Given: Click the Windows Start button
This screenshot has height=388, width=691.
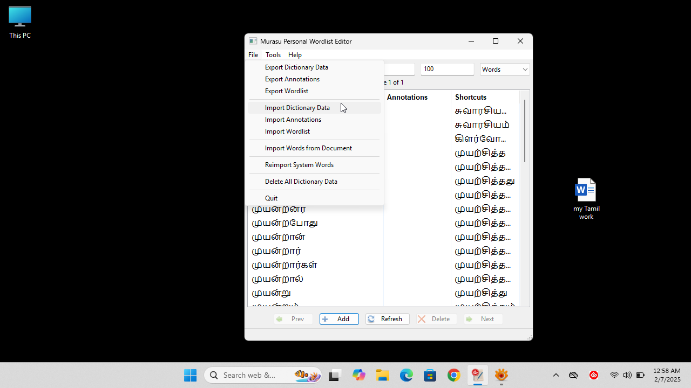Looking at the screenshot, I should (x=190, y=376).
